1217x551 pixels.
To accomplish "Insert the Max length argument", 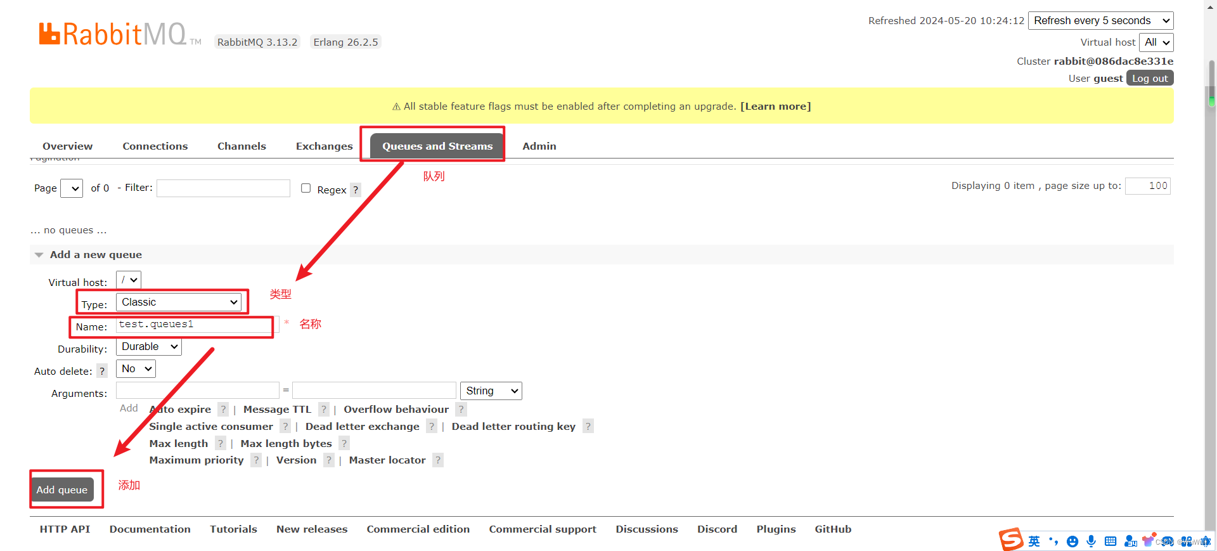I will [x=178, y=443].
